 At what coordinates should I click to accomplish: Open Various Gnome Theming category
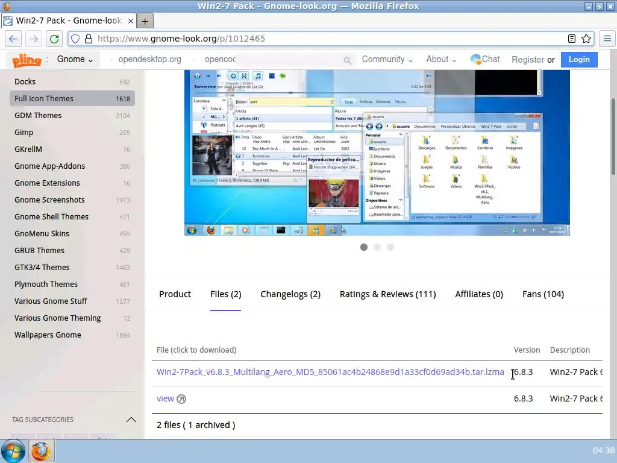point(72,318)
